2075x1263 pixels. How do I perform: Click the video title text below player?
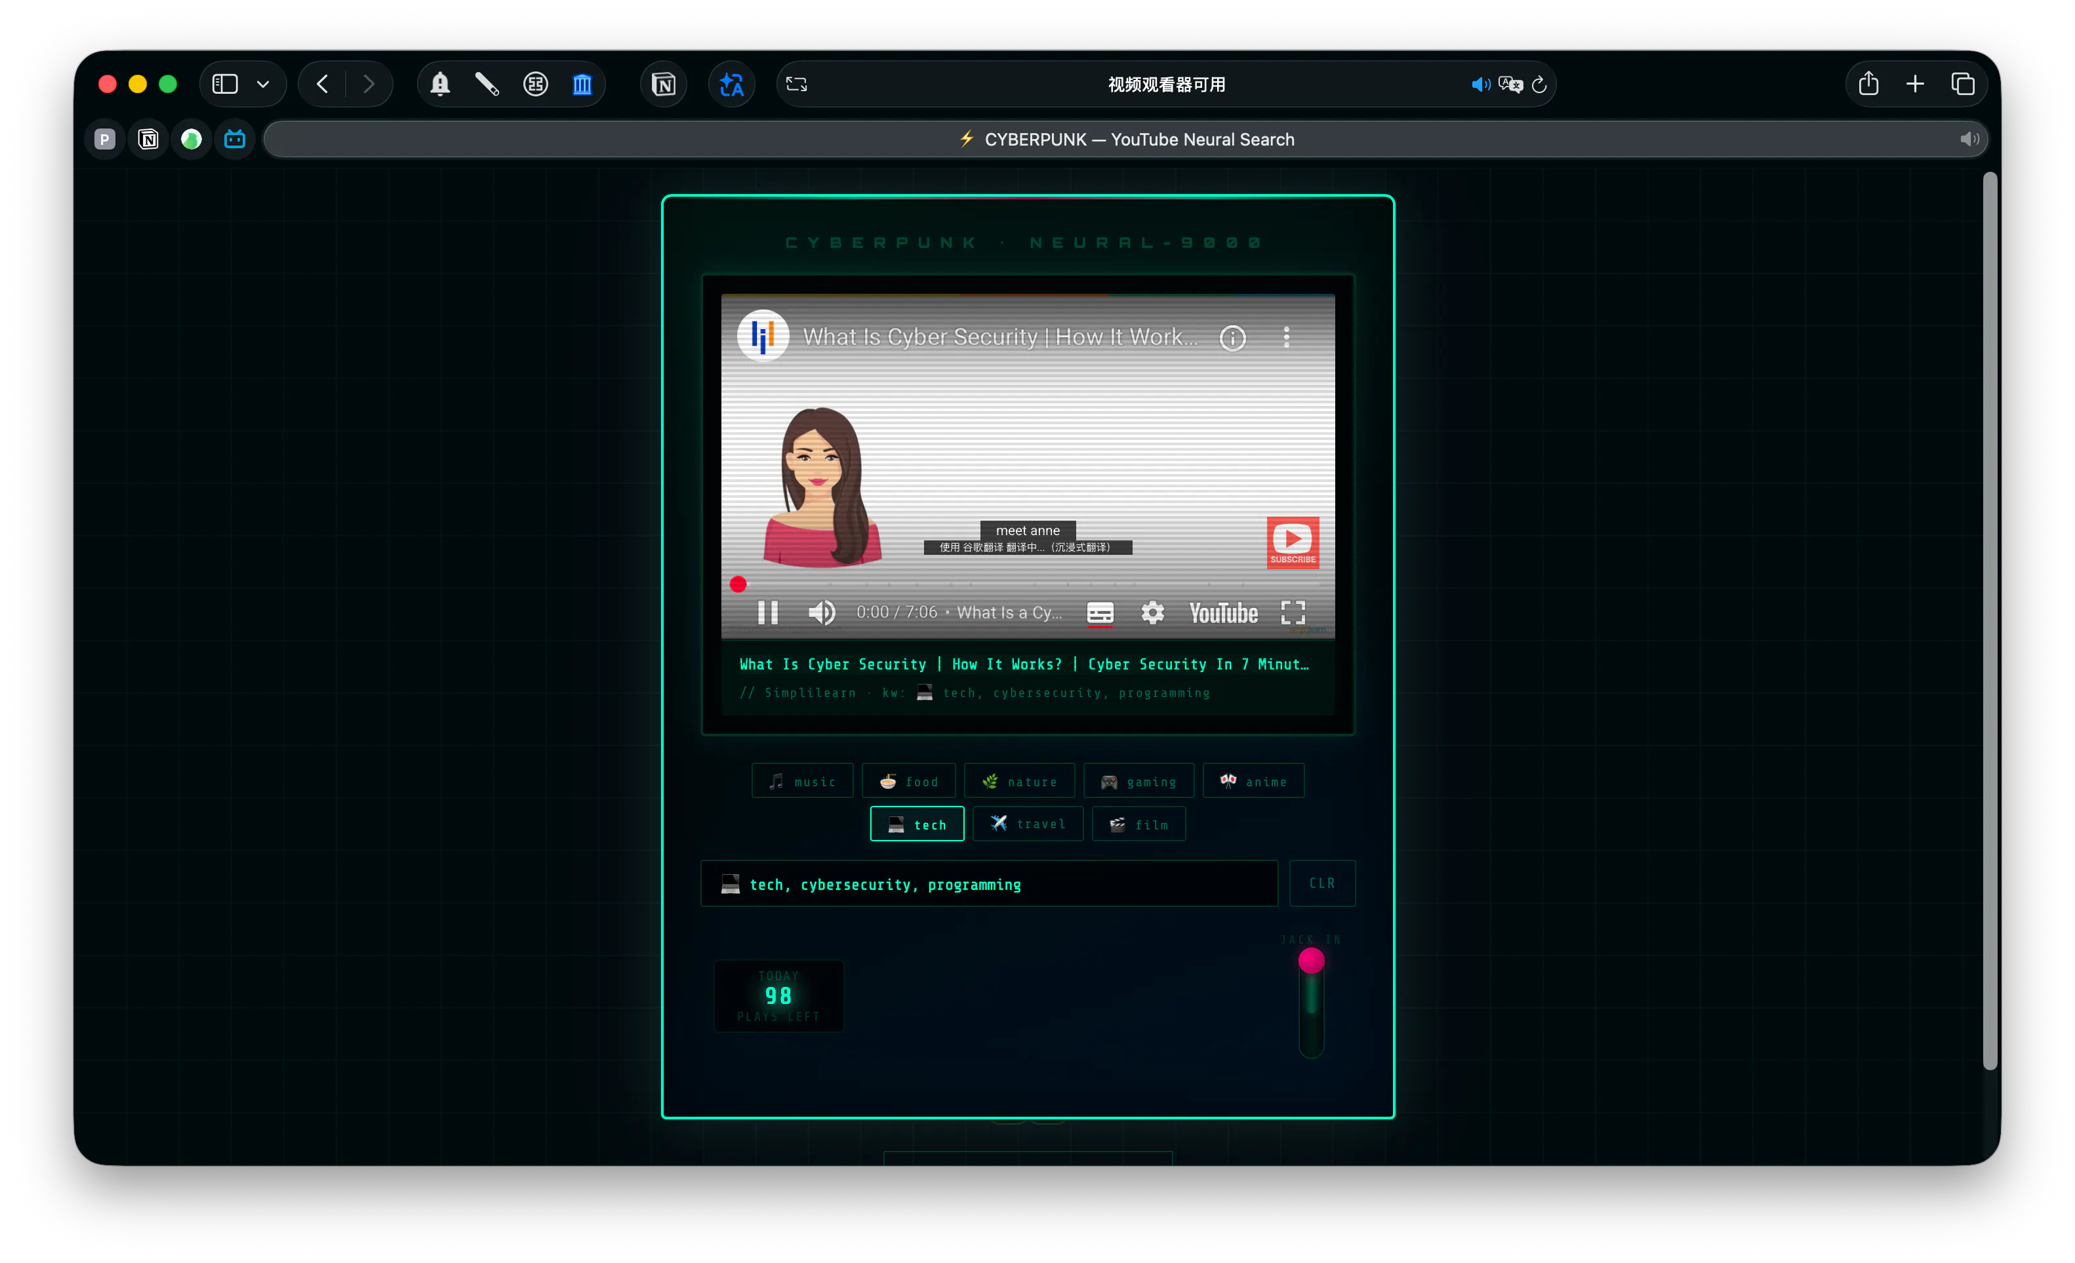(x=1024, y=664)
